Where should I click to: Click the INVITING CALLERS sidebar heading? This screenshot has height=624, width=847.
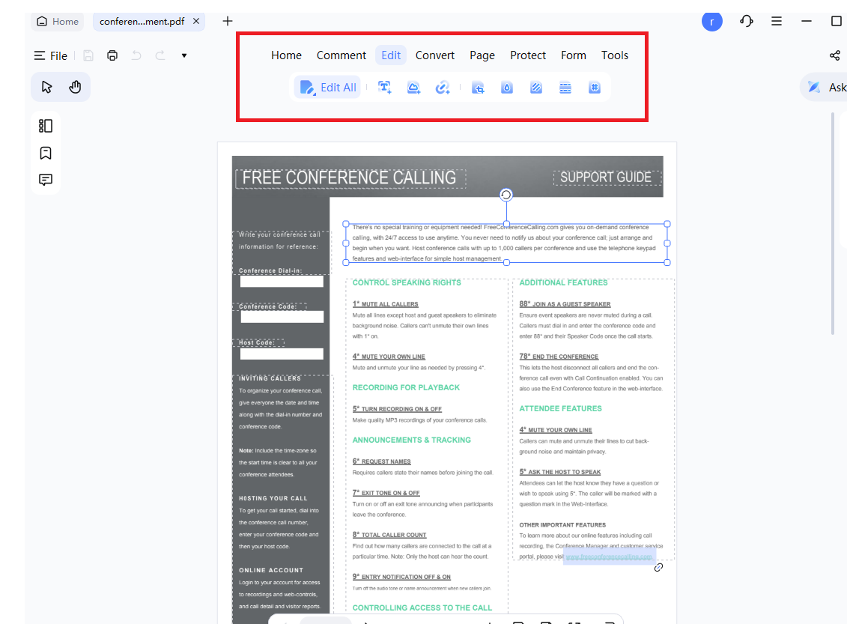coord(270,378)
